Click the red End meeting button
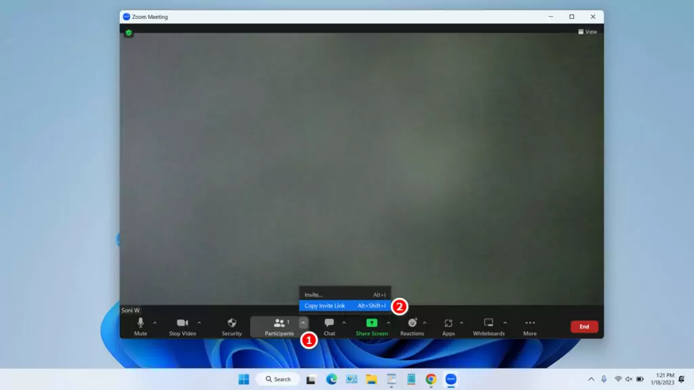694x390 pixels. tap(584, 327)
